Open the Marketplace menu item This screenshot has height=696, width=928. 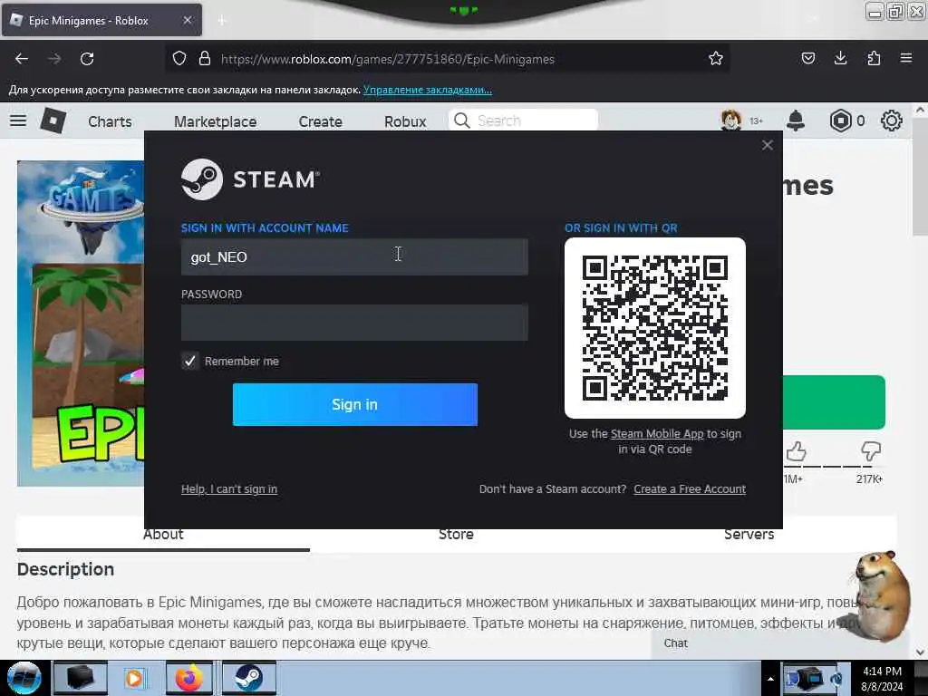click(x=216, y=121)
